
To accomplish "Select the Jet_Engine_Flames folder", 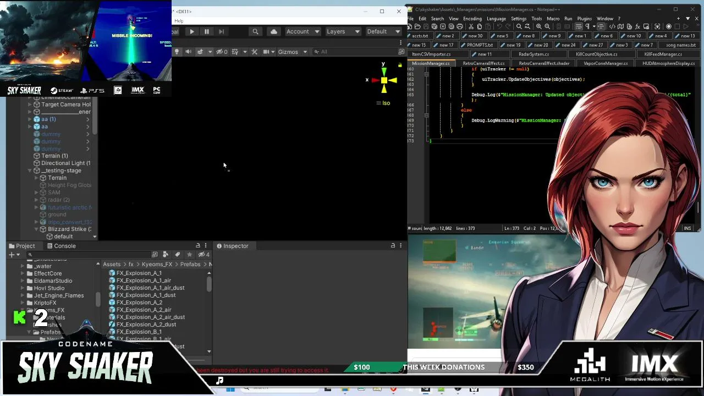I will [59, 295].
